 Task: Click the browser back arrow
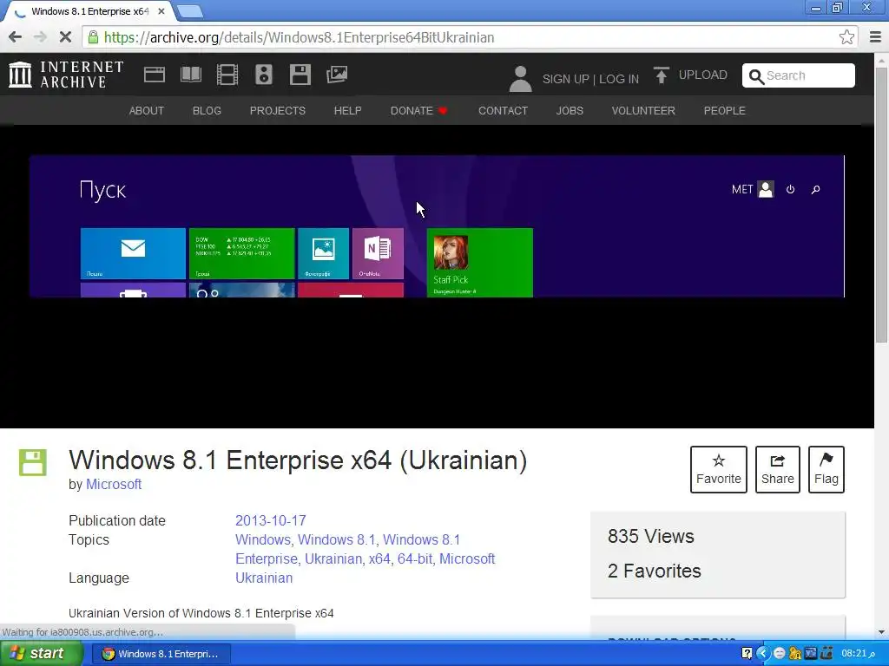point(16,37)
